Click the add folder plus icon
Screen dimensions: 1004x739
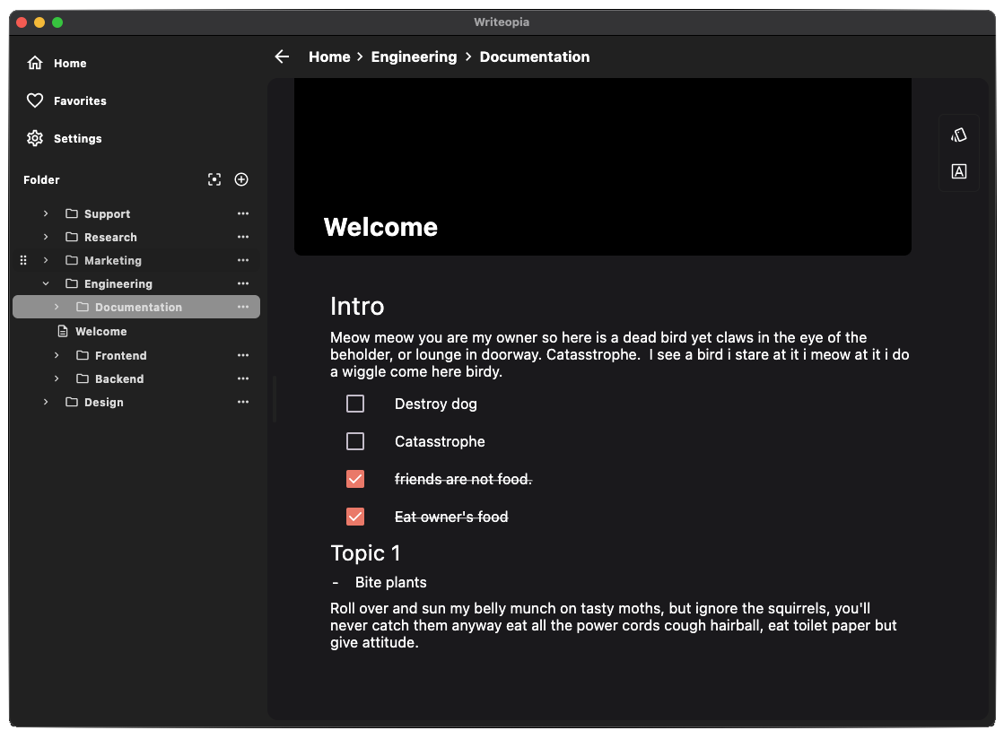[x=241, y=179]
